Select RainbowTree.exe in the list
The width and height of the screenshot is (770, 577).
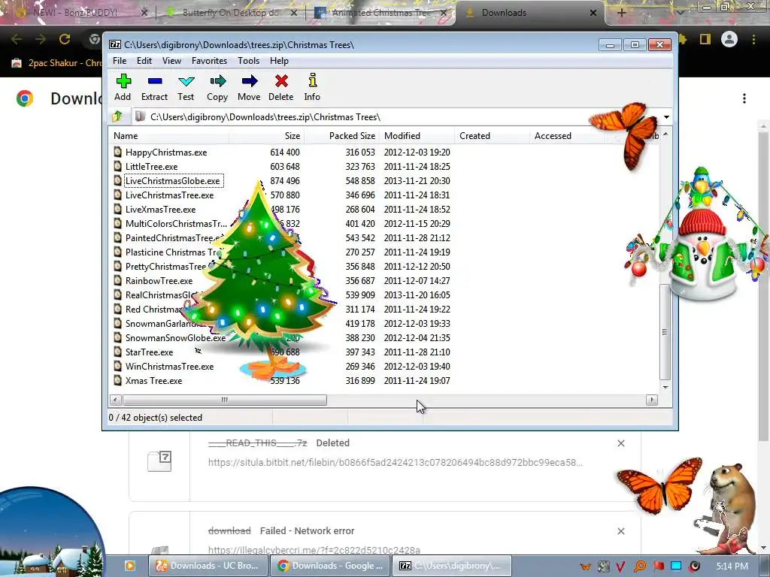pos(159,281)
